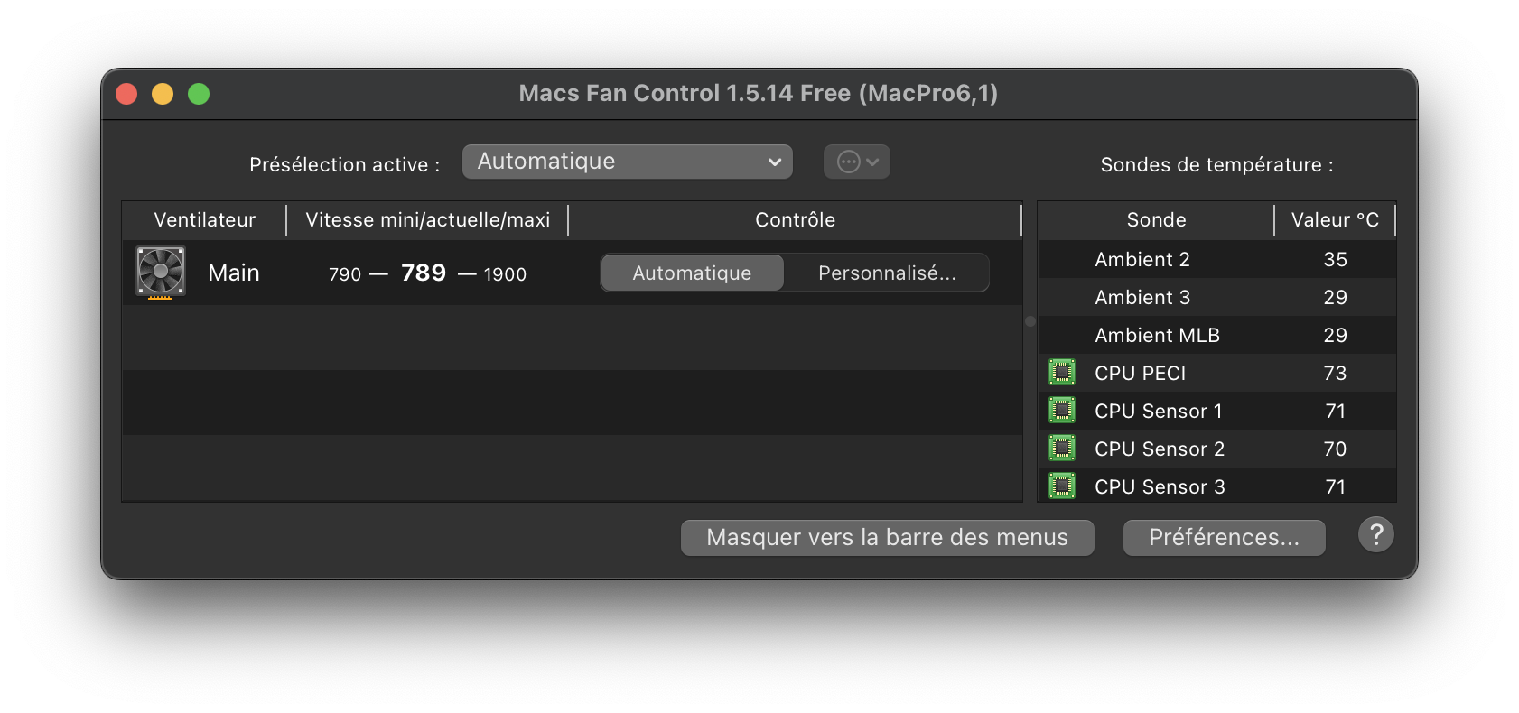Click the CPU Sensor 2 chip icon
This screenshot has width=1519, height=713.
click(1062, 448)
